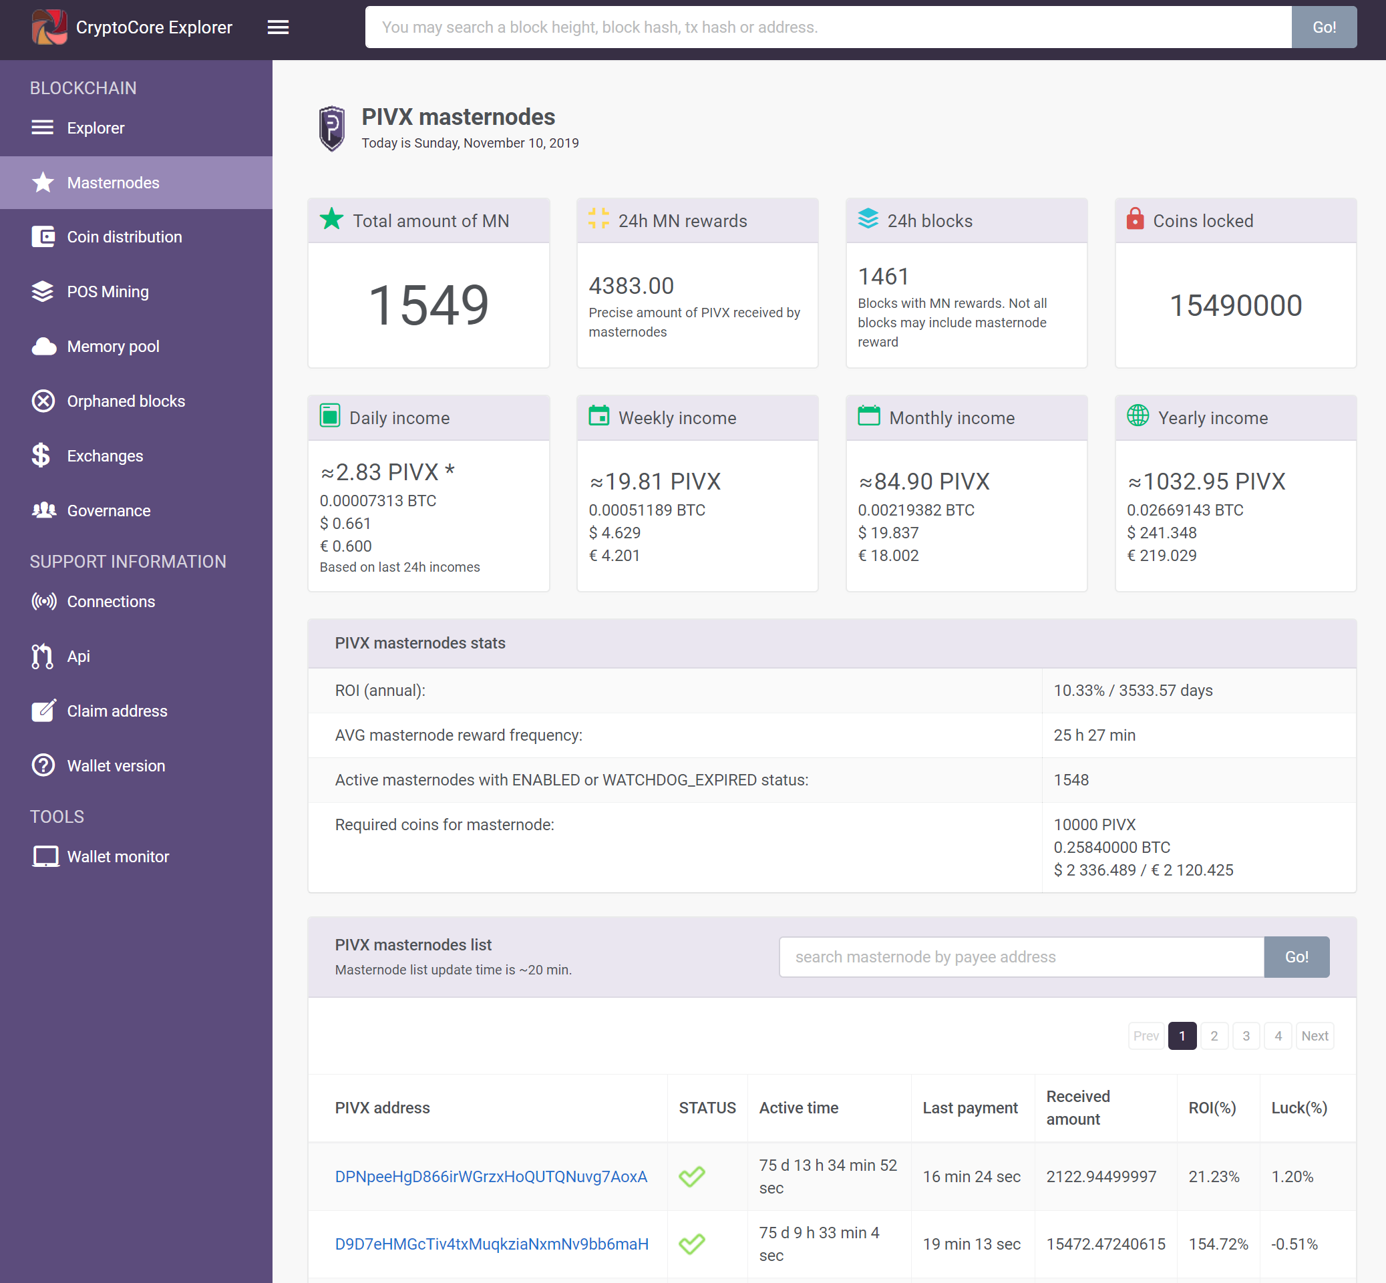1386x1283 pixels.
Task: Click the Memory pool cloud icon
Action: [x=43, y=347]
